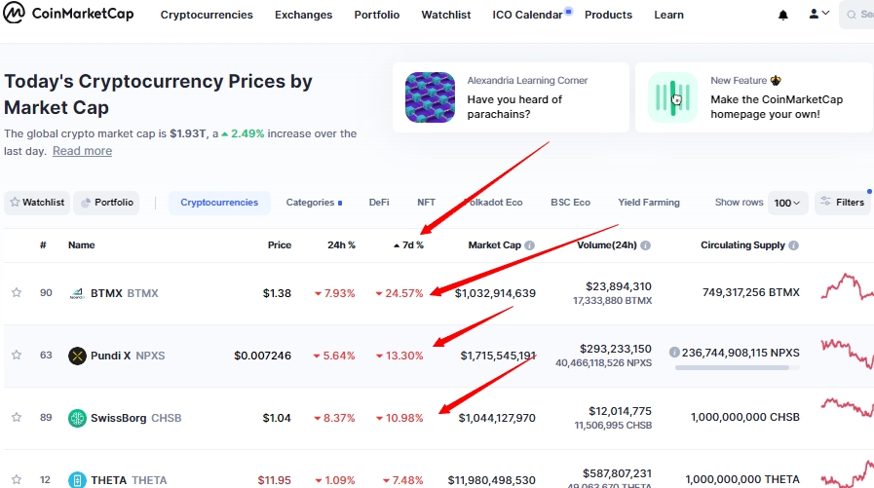The image size is (874, 488).
Task: Open the notifications bell
Action: (783, 16)
